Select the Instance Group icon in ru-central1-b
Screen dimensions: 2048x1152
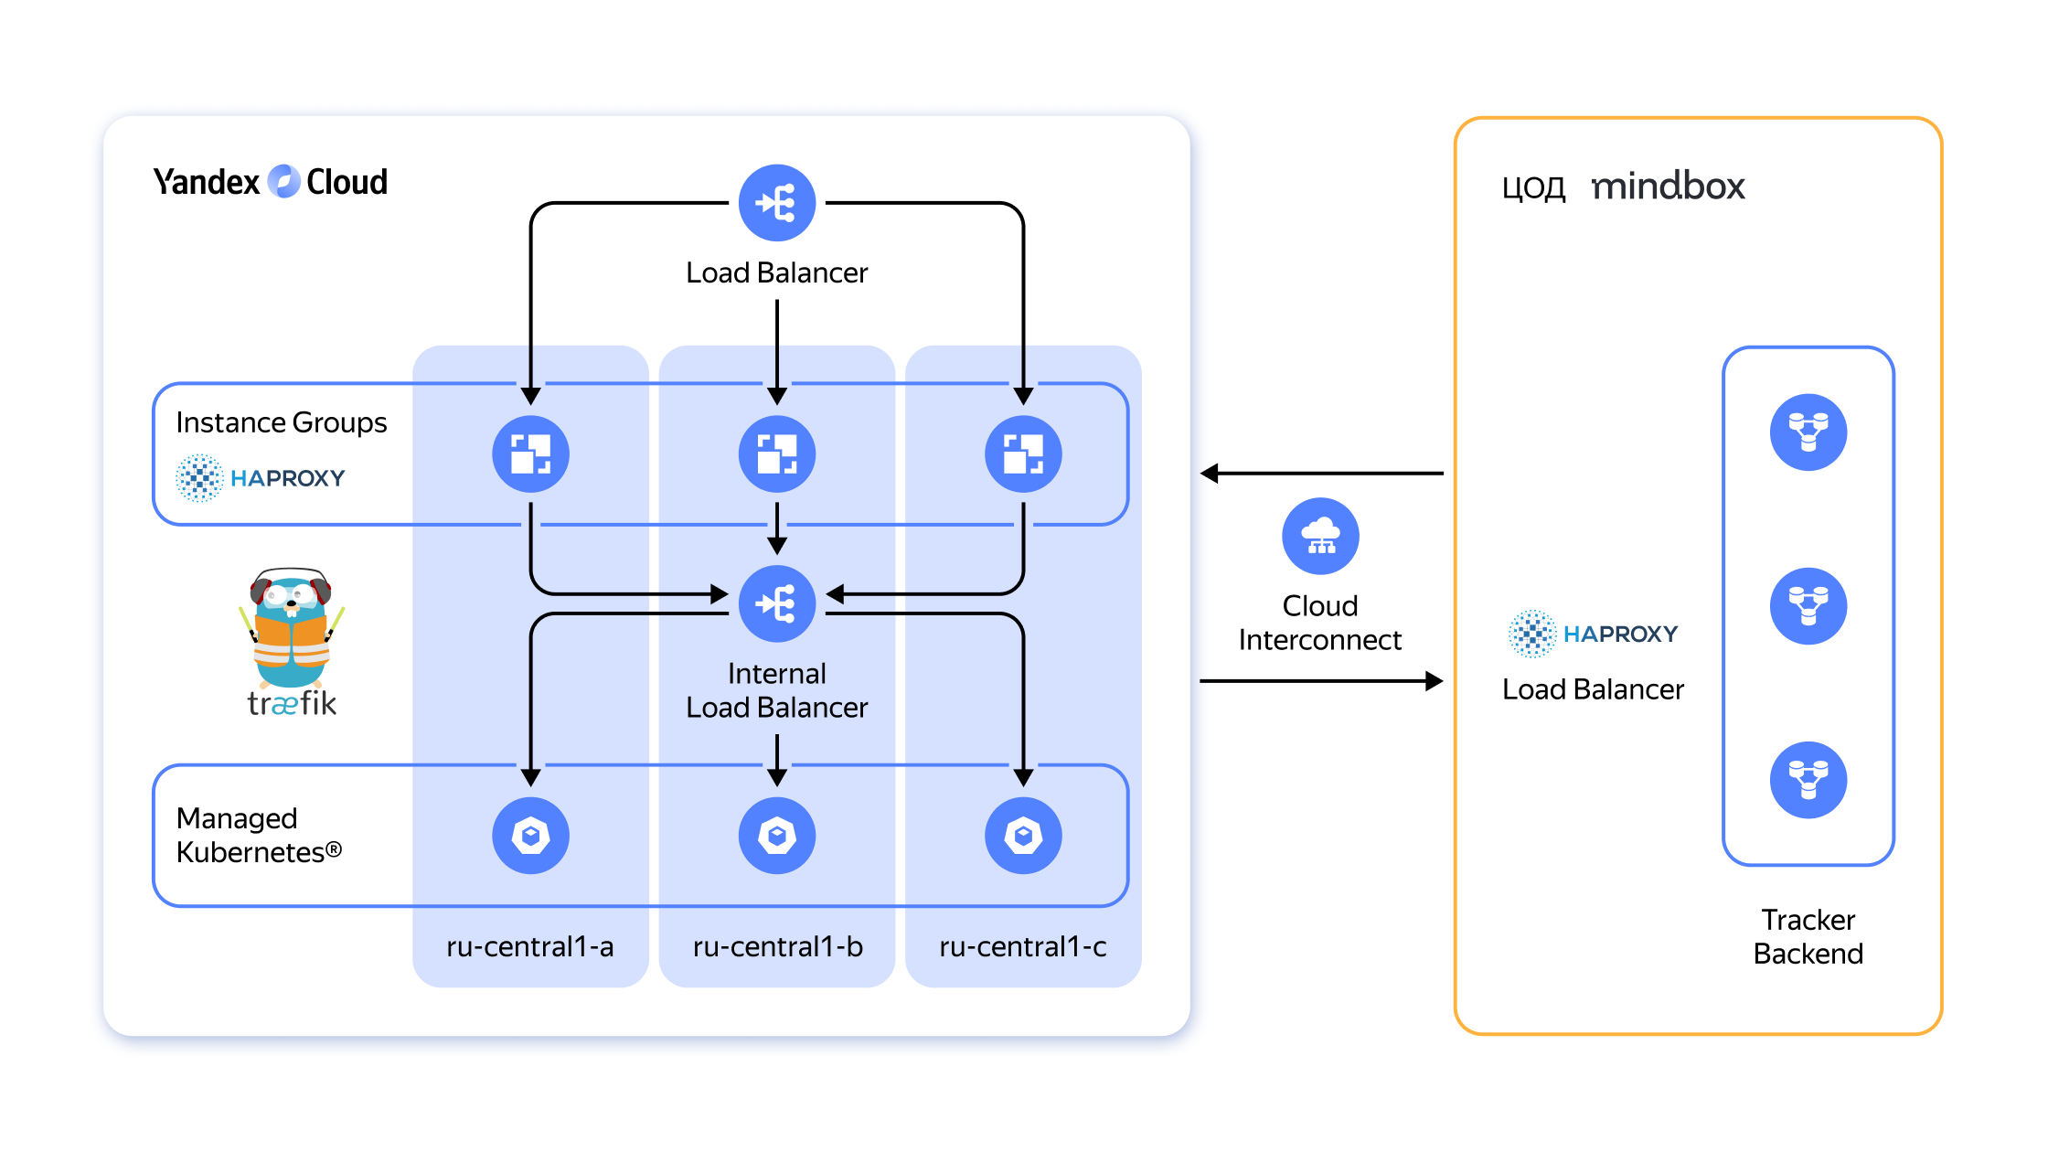[x=776, y=453]
